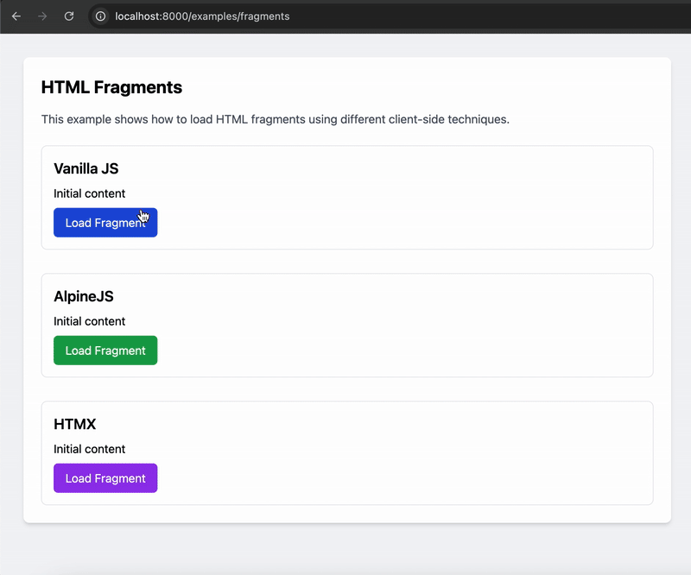Screen dimensions: 691x575
Task: Click the Initial content text under HTMX
Action: (x=89, y=449)
